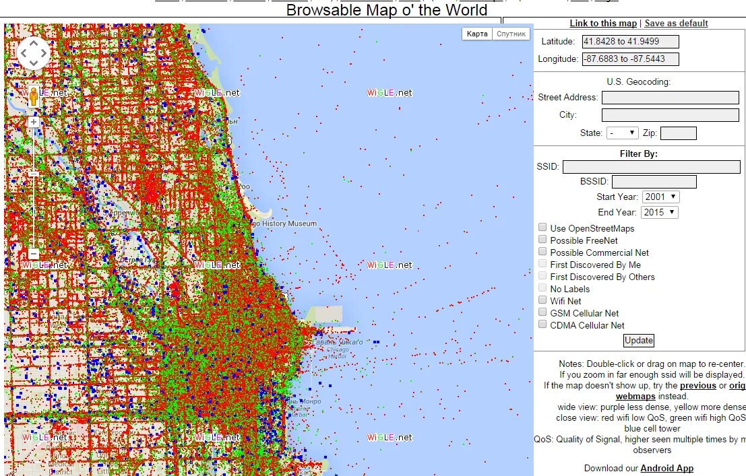Click the Latitude range field
This screenshot has height=476, width=746.
coord(630,41)
